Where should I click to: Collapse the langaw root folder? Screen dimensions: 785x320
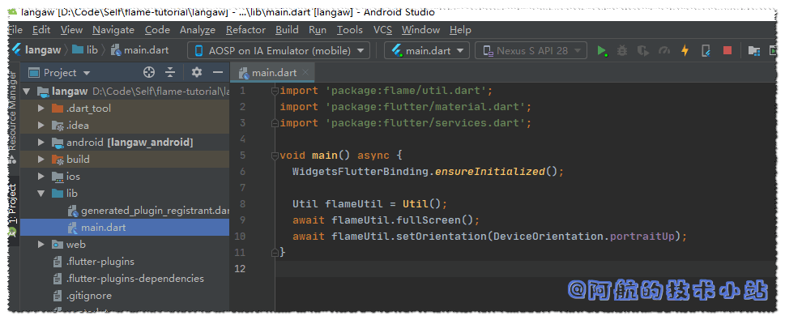[27, 92]
